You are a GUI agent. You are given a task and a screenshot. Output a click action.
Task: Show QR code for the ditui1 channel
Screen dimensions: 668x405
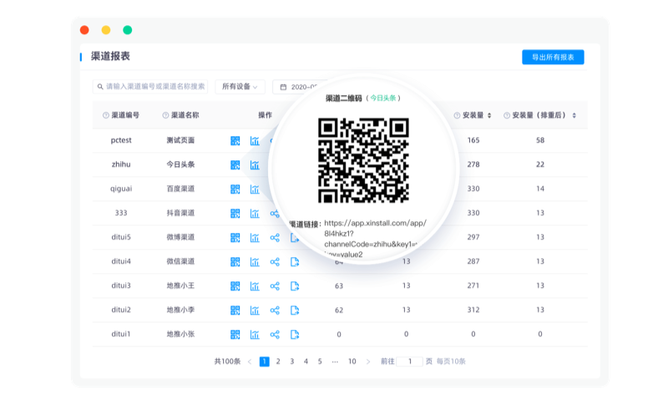[x=235, y=334]
